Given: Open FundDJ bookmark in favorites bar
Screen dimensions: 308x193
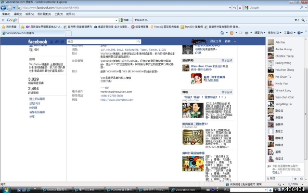Looking at the screenshot, I should [192, 27].
